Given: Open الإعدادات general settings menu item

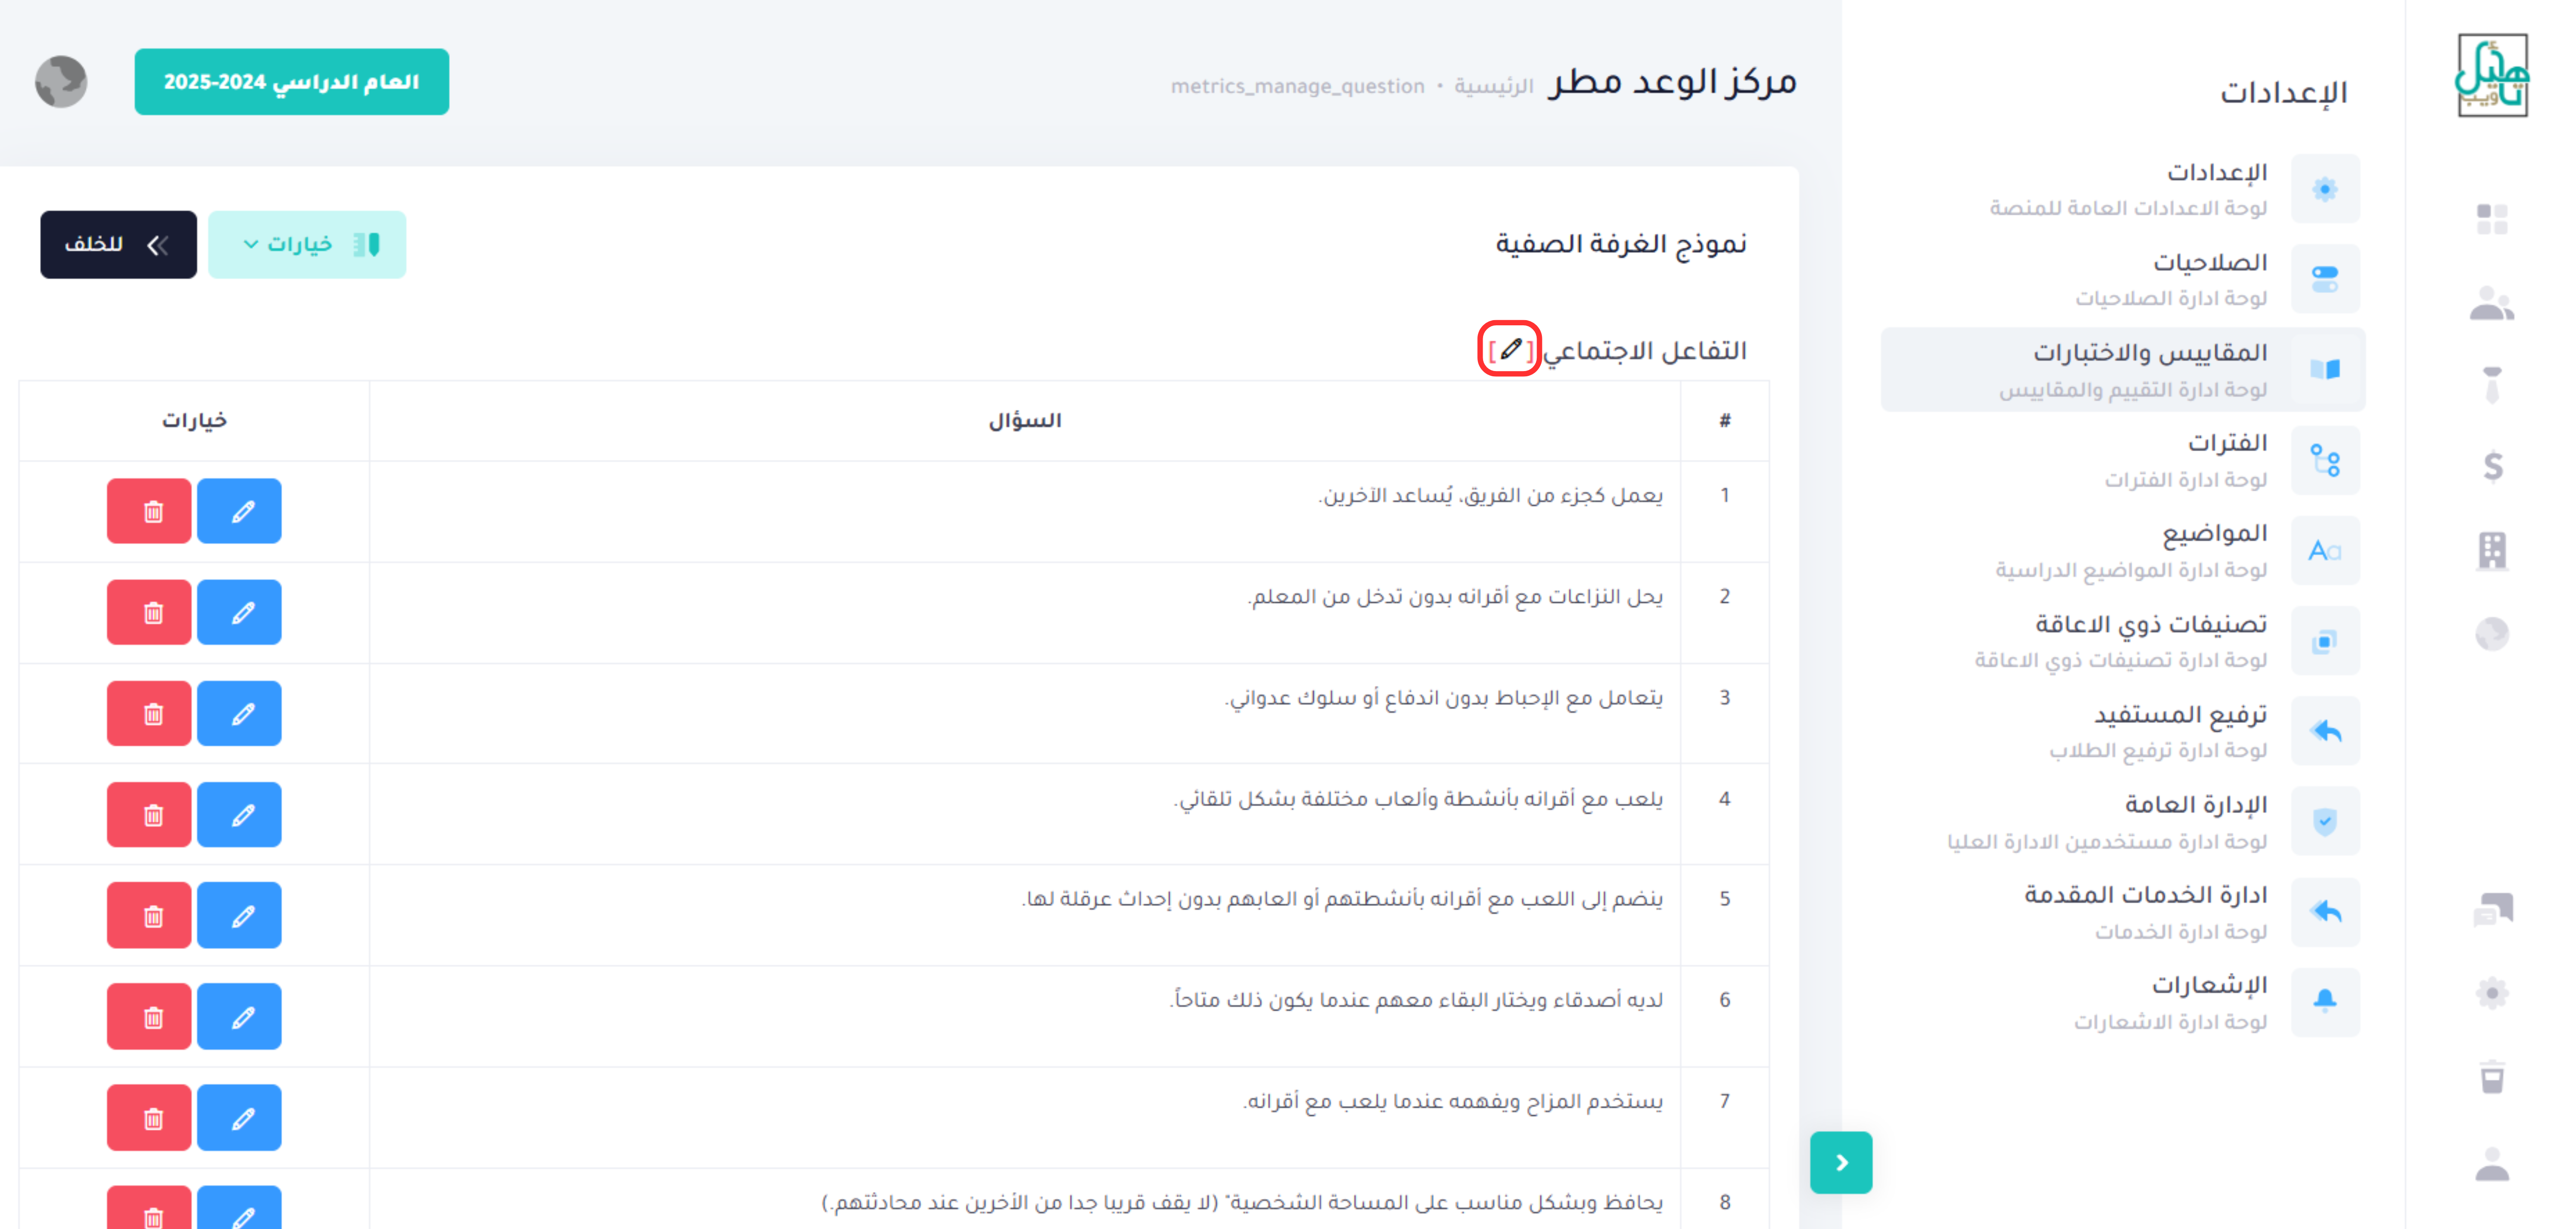Looking at the screenshot, I should pyautogui.click(x=2123, y=189).
